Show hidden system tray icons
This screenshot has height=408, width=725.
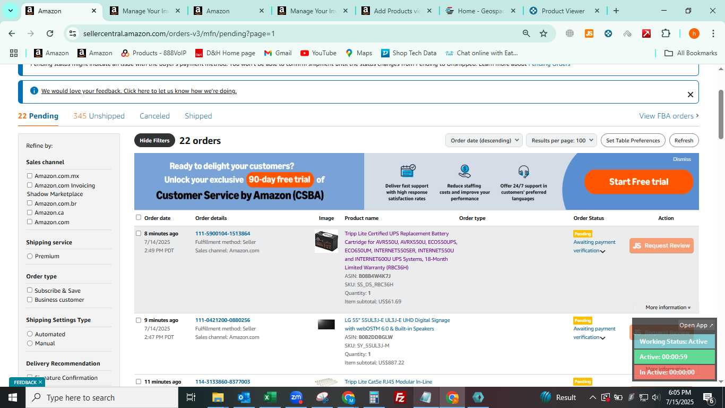point(593,397)
